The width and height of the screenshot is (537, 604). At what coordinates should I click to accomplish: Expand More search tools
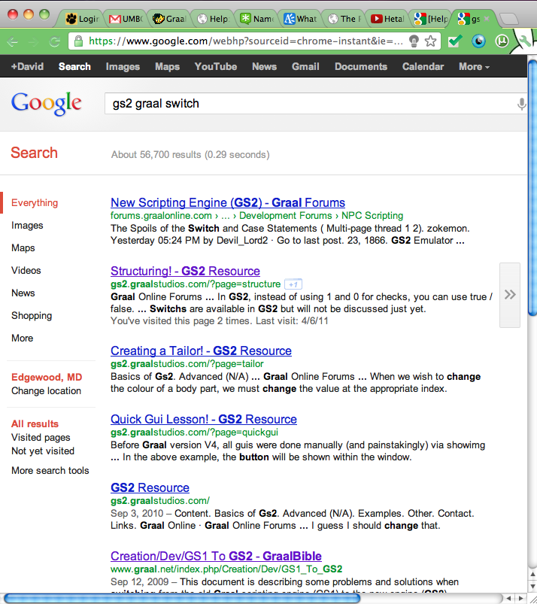pos(50,471)
